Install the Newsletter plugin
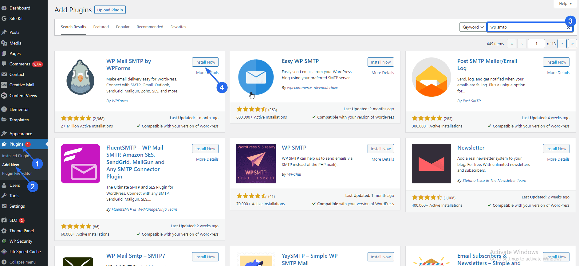This screenshot has height=266, width=579. 556,149
